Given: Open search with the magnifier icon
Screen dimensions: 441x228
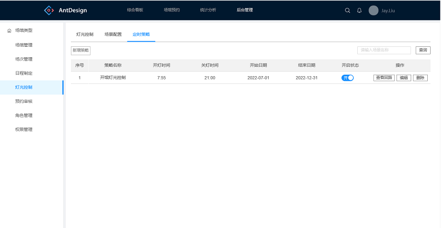Looking at the screenshot, I should pyautogui.click(x=348, y=10).
